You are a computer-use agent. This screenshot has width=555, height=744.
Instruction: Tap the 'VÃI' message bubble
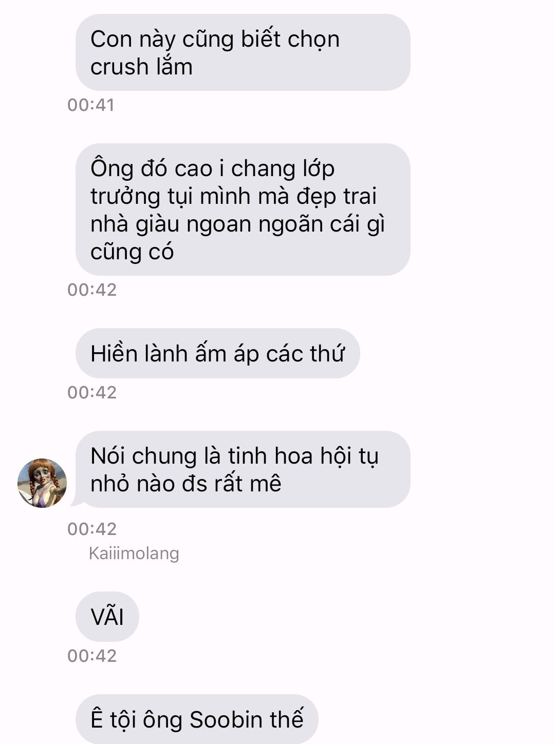(107, 617)
